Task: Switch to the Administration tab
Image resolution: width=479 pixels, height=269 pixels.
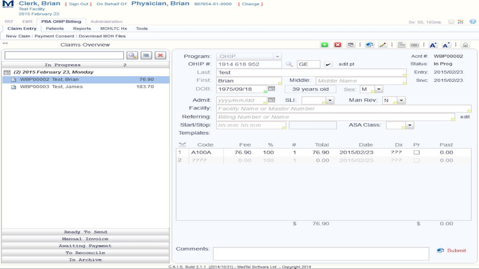Action: pyautogui.click(x=107, y=22)
